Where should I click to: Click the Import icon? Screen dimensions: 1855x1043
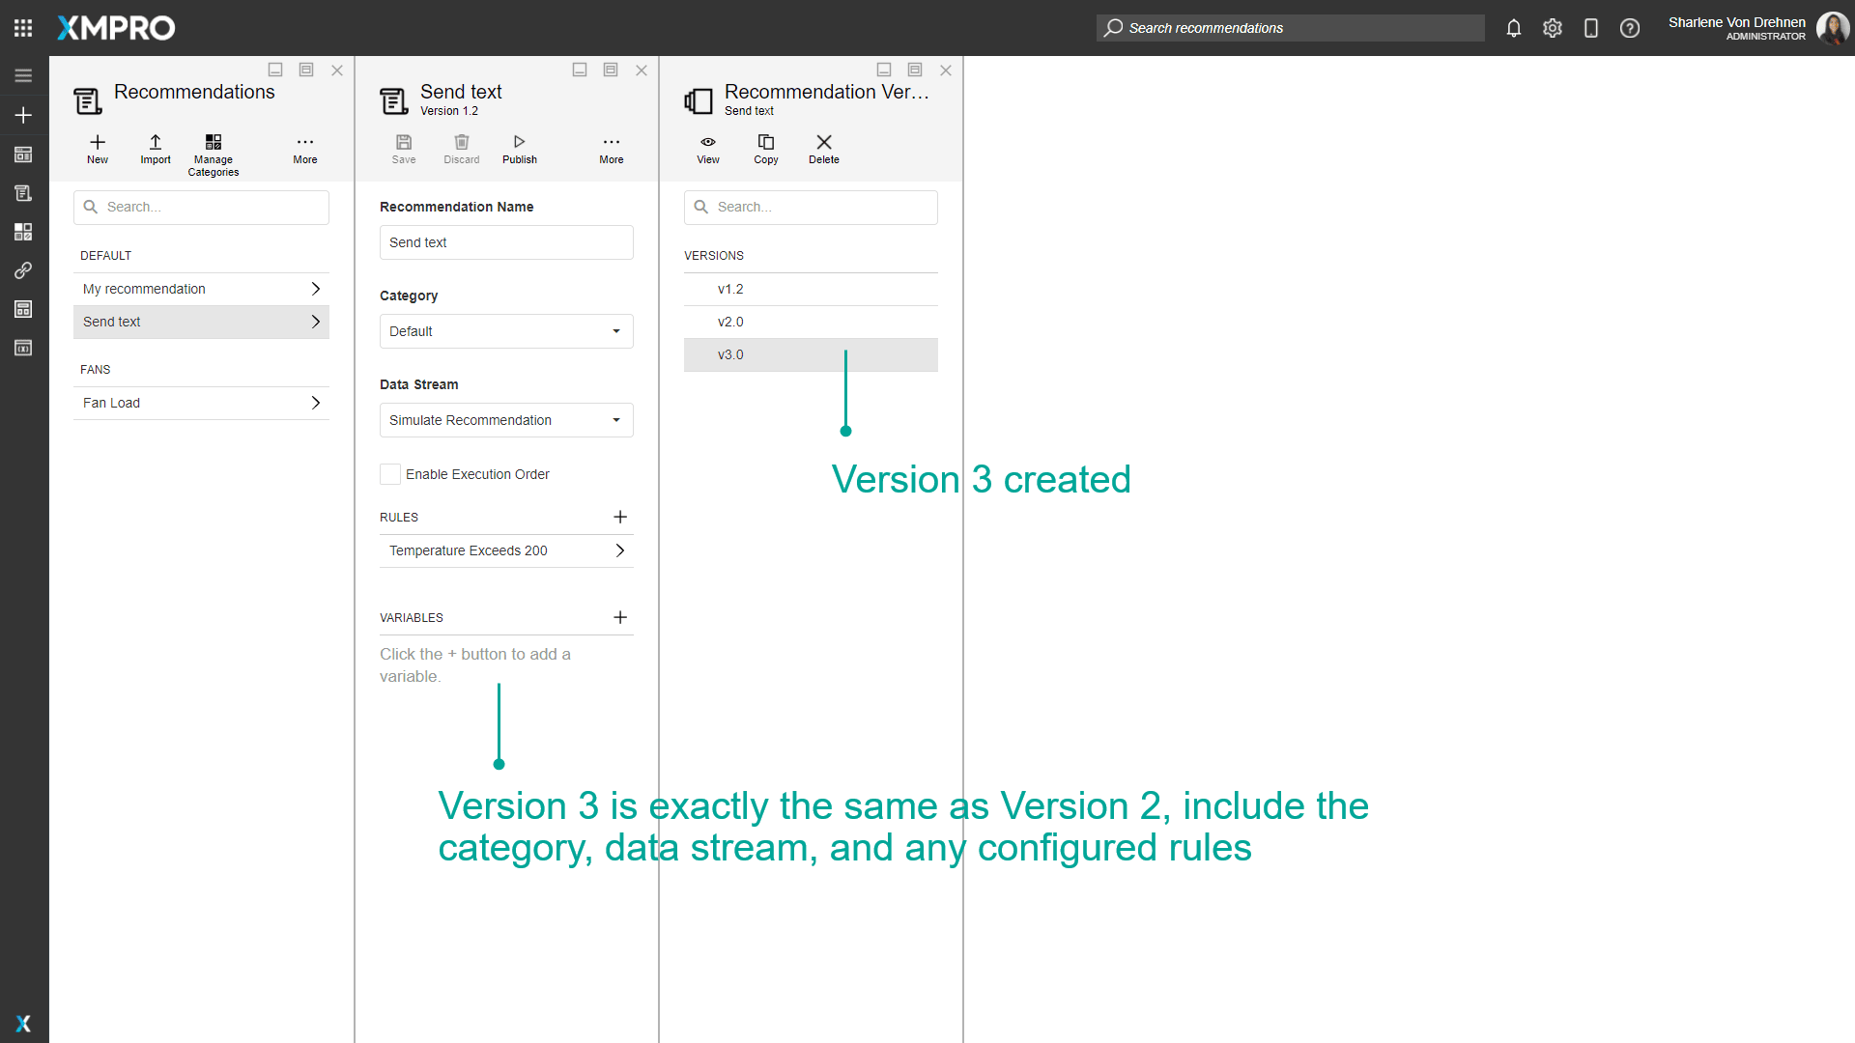tap(155, 143)
